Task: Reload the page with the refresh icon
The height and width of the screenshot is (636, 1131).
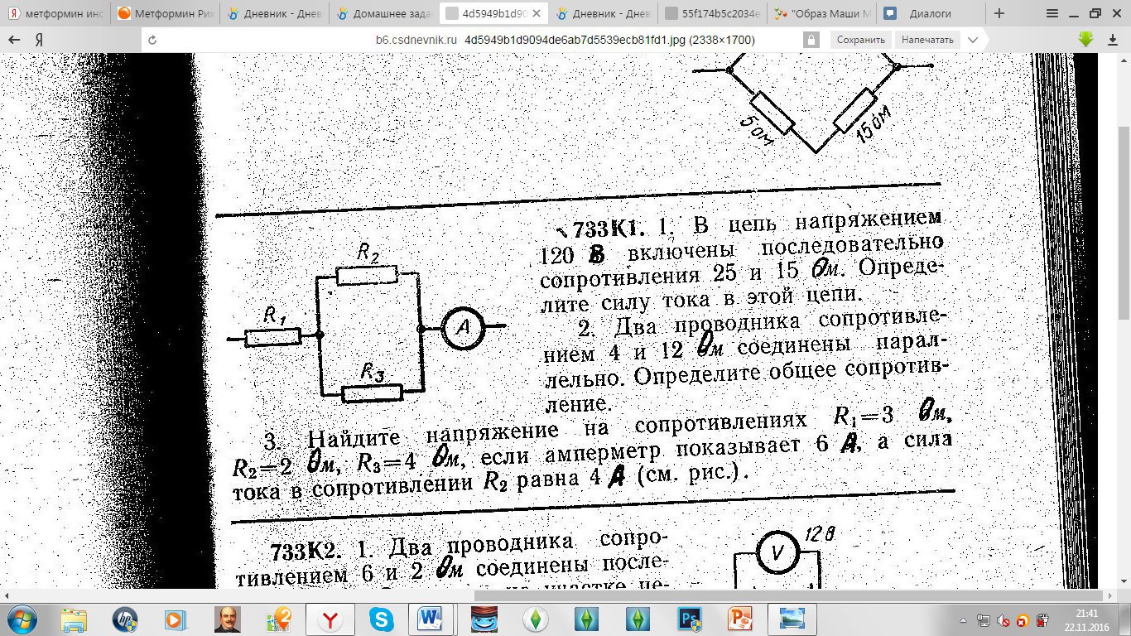Action: click(152, 40)
